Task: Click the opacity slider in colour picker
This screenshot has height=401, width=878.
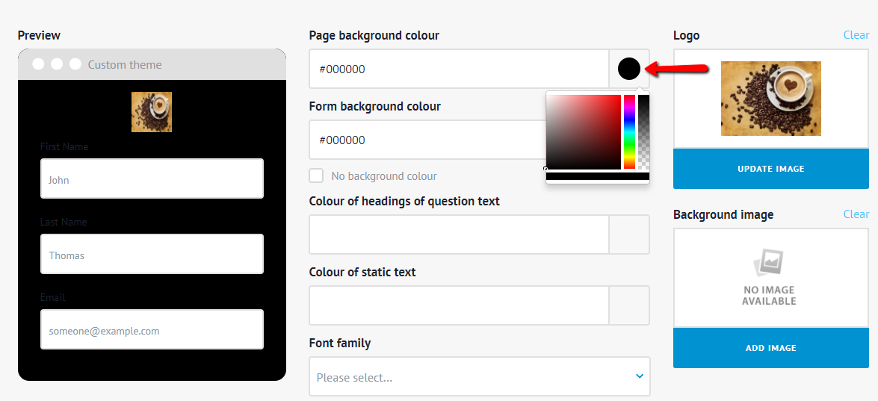Action: pos(643,132)
